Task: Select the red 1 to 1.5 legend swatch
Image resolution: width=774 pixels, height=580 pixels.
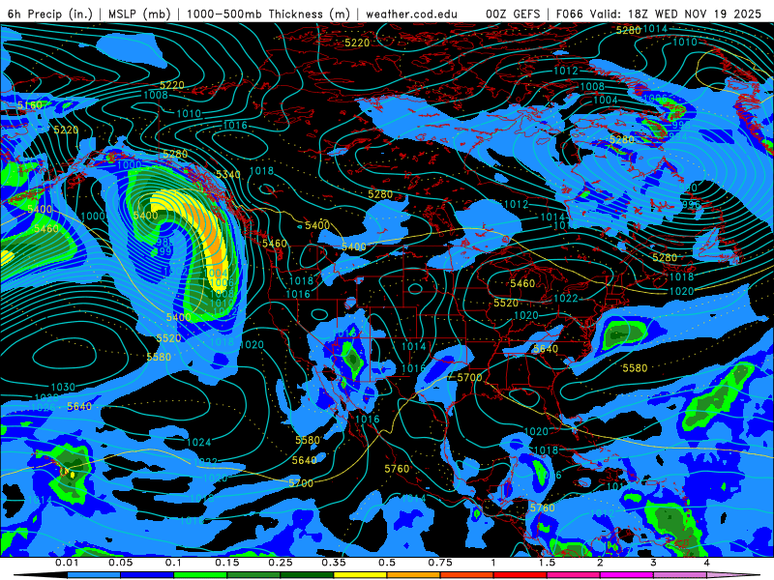Action: [521, 575]
